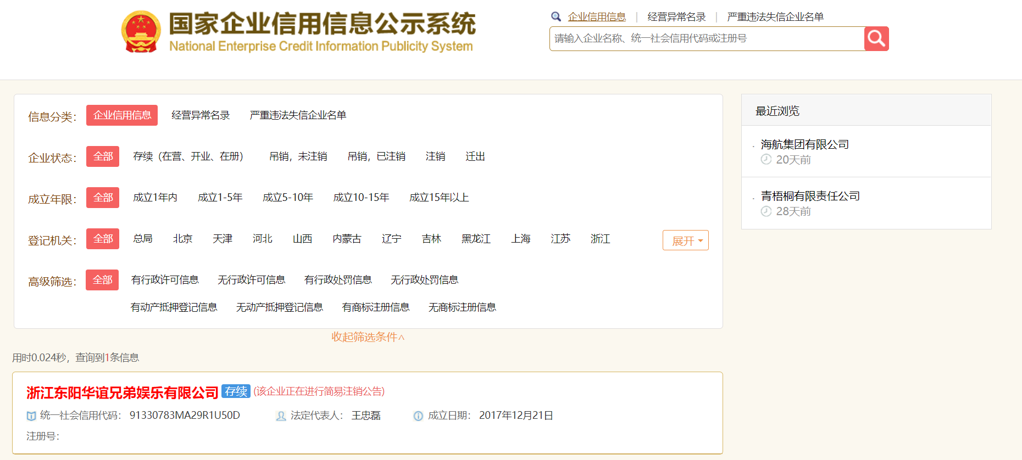The width and height of the screenshot is (1022, 460).
Task: Collapse filters via 收起筛选条件
Action: [x=368, y=337]
